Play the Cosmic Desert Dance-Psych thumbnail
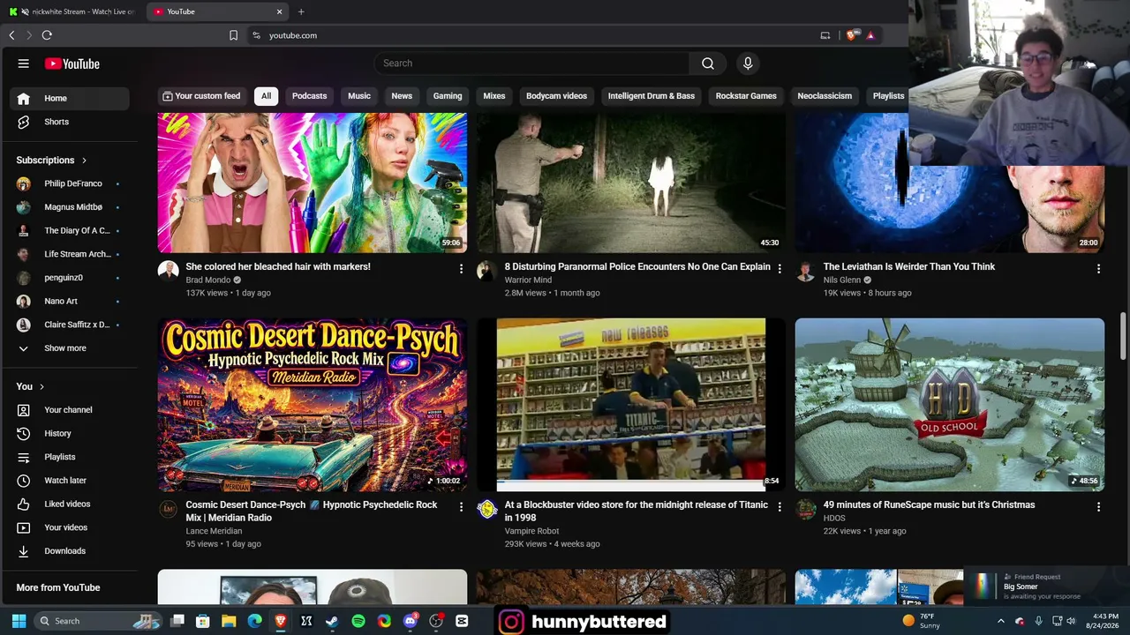 pos(313,405)
